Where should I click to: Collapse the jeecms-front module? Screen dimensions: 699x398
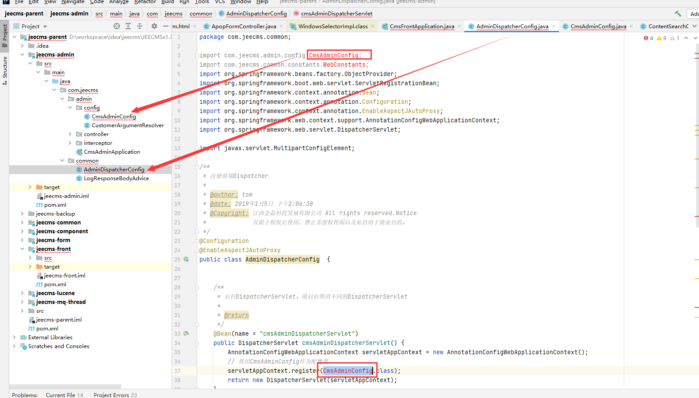click(22, 249)
